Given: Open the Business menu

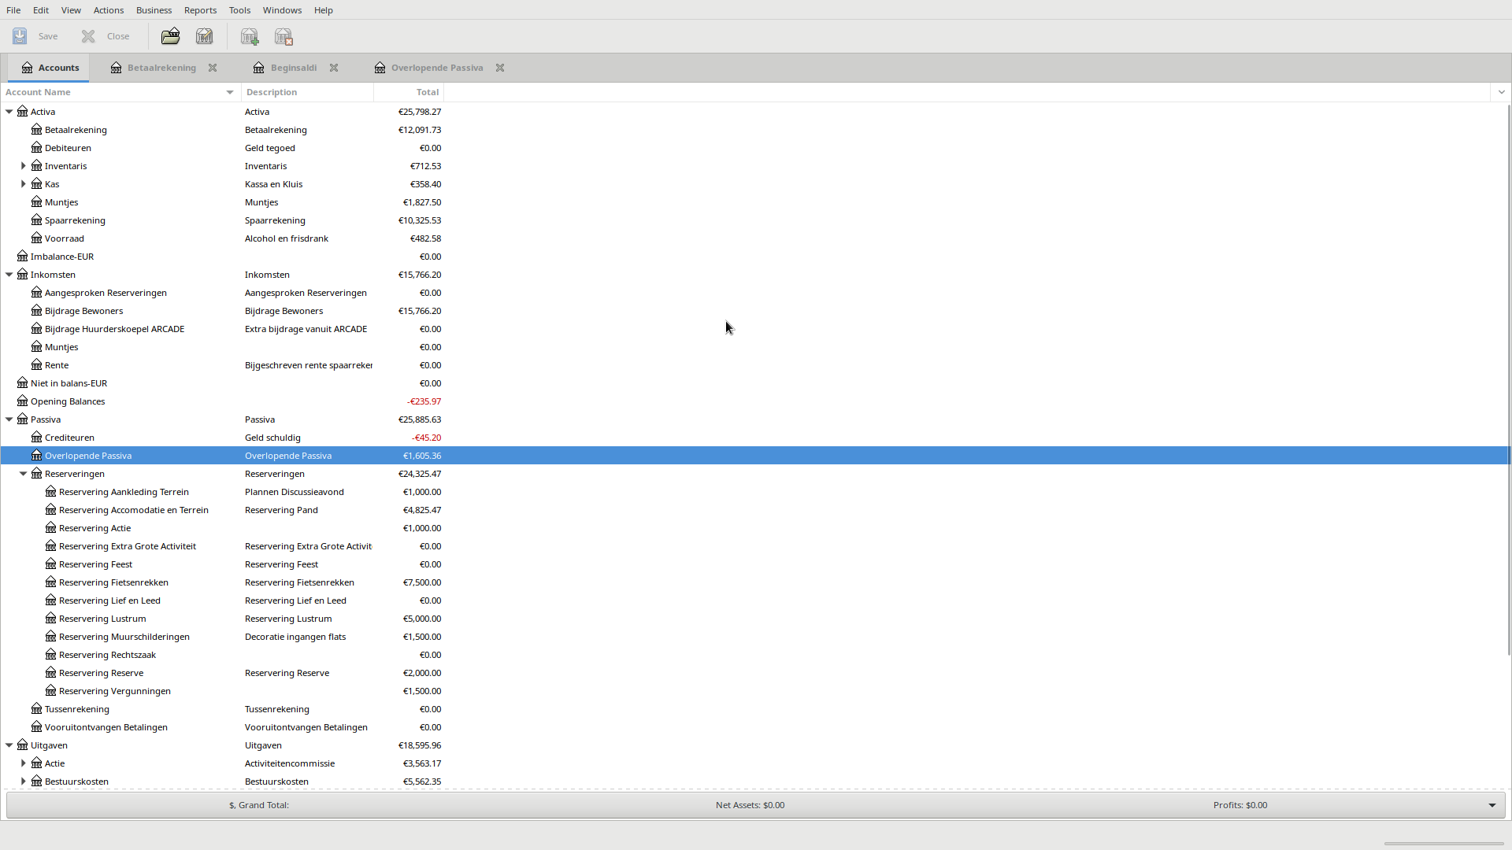Looking at the screenshot, I should pos(154,10).
